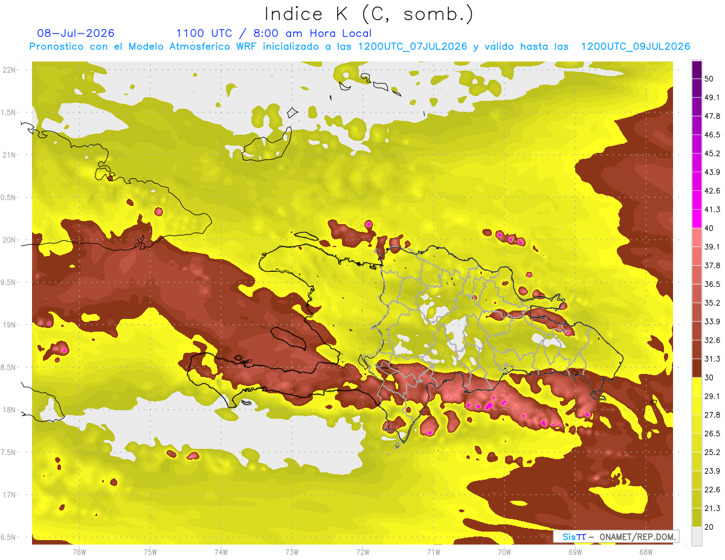Click the '68W' longitude label
Image resolution: width=725 pixels, height=560 pixels.
click(645, 552)
